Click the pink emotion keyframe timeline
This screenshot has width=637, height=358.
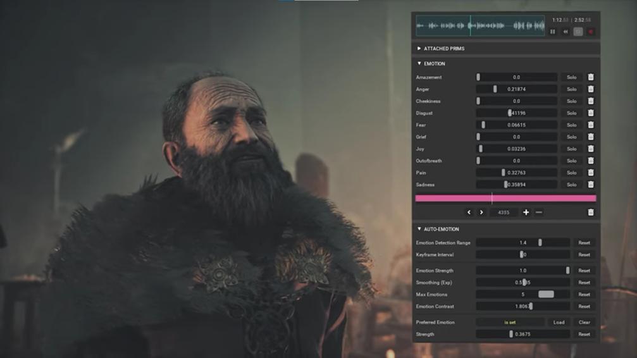506,199
